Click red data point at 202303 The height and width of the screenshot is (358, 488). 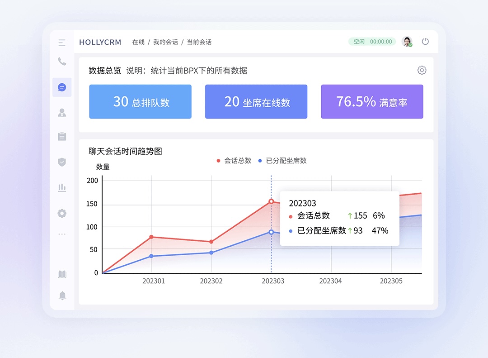[x=271, y=201]
